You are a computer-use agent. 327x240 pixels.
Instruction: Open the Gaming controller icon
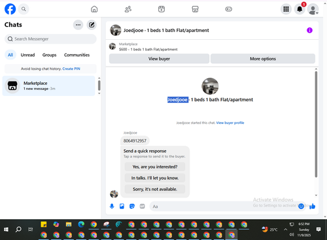point(228,9)
